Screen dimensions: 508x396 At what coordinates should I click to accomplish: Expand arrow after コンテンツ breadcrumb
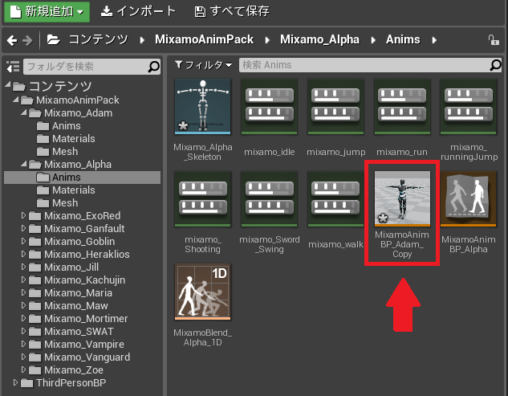[142, 40]
